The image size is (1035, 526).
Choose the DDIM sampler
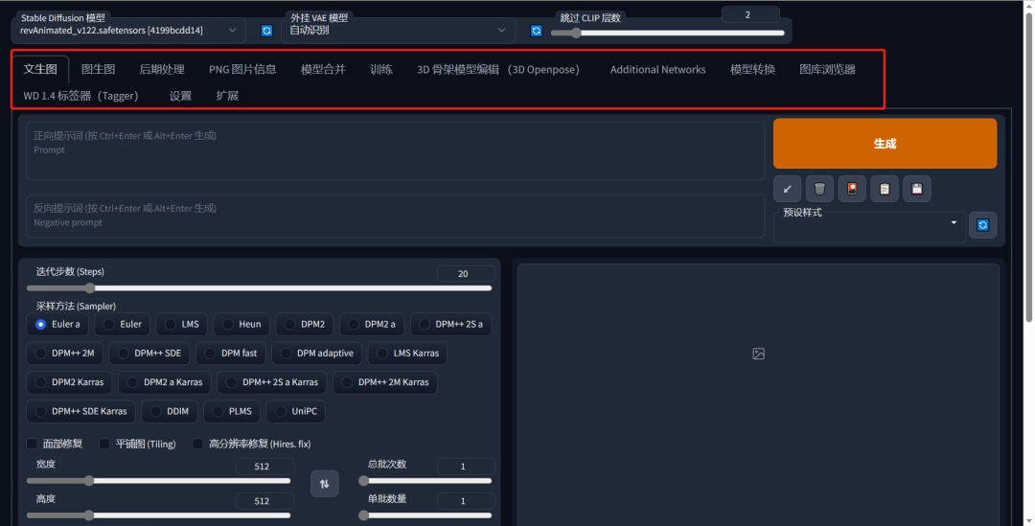170,411
